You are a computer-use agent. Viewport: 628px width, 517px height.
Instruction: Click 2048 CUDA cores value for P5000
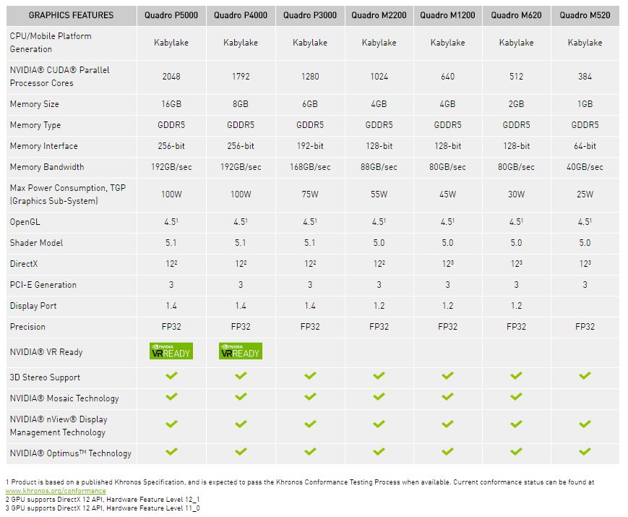(x=171, y=77)
